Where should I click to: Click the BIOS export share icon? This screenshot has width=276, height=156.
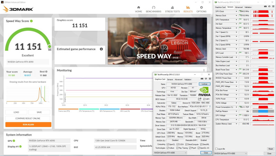pyautogui.click(x=199, y=99)
